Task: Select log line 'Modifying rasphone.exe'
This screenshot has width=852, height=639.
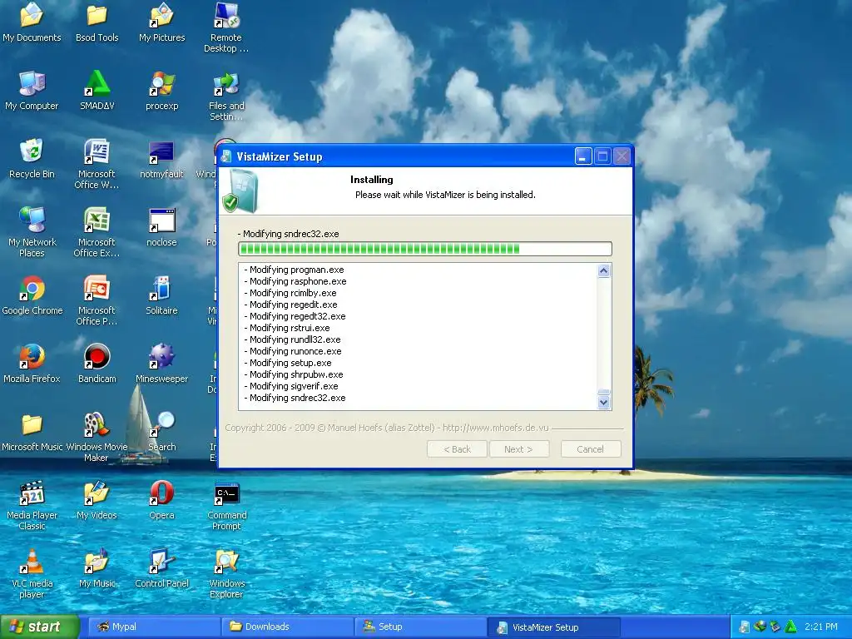Action: tap(295, 281)
